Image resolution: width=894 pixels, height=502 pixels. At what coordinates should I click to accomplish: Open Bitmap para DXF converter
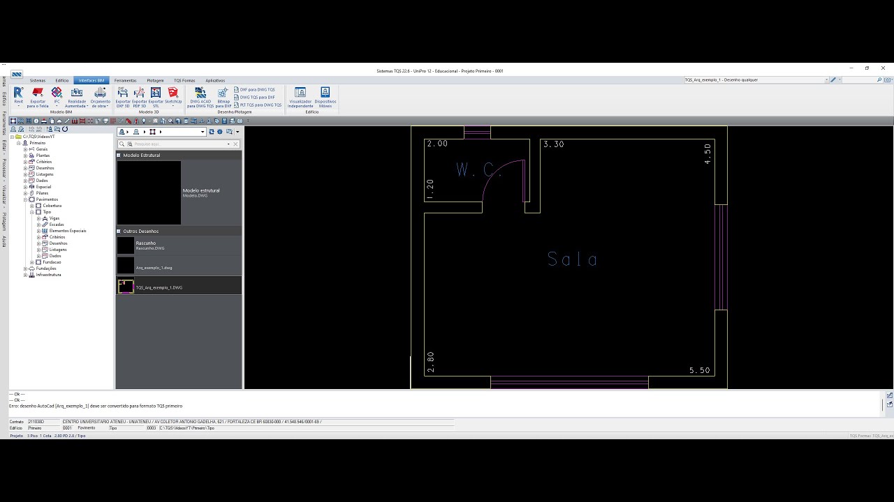pyautogui.click(x=223, y=97)
